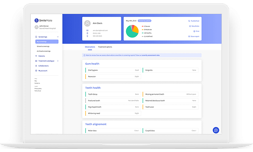The height and width of the screenshot is (152, 253).
Task: Open My account in the sidebar
Action: coord(43,71)
